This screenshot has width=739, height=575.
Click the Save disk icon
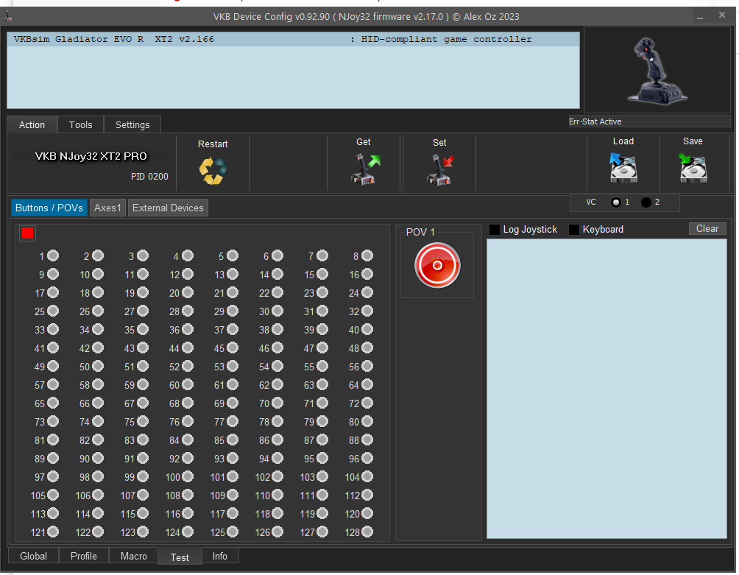pos(693,168)
